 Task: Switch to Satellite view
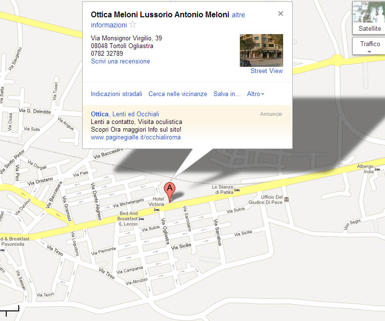pos(369,18)
